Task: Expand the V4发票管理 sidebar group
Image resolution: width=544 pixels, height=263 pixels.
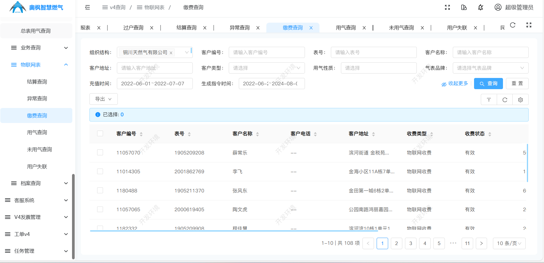Action: [x=36, y=217]
